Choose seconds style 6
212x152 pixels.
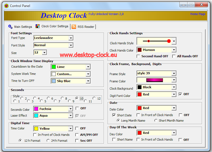(x=48, y=98)
